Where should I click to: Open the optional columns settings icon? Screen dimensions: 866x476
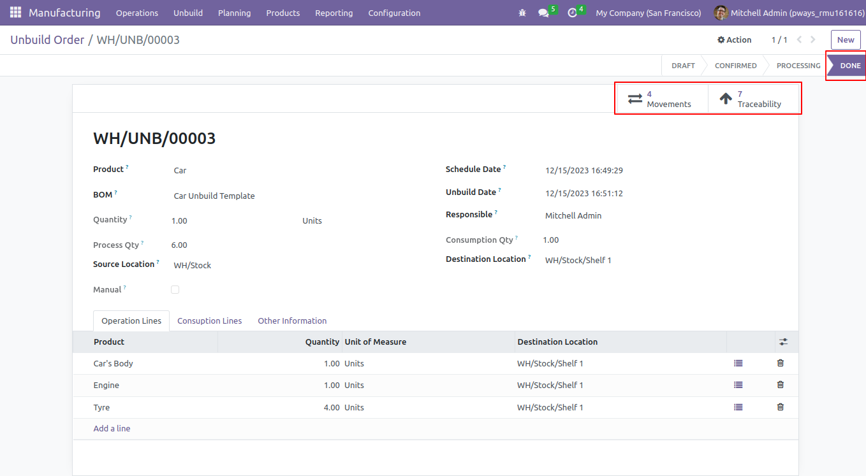(x=784, y=342)
